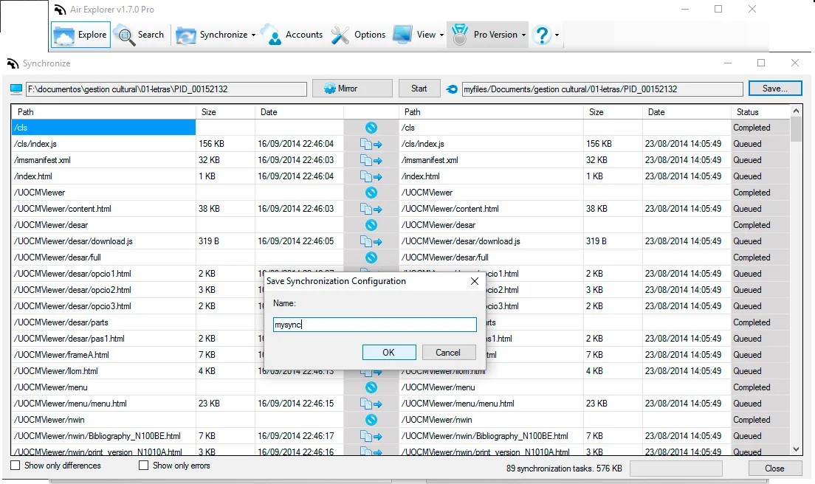Image resolution: width=815 pixels, height=484 pixels.
Task: Expand the Pro Version dropdown arrow
Action: (x=523, y=35)
